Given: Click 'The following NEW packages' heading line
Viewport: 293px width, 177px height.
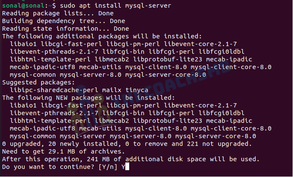Looking at the screenshot, I should point(89,98).
